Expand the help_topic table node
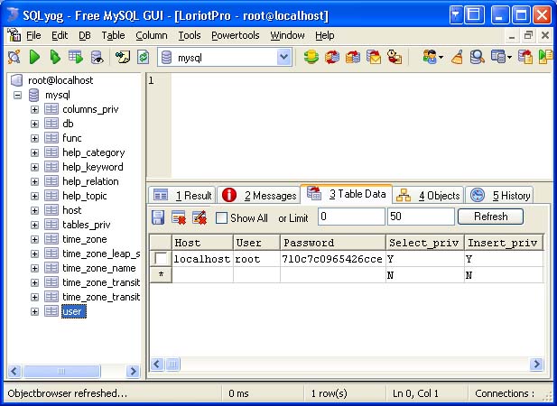The width and height of the screenshot is (557, 406). pyautogui.click(x=35, y=196)
